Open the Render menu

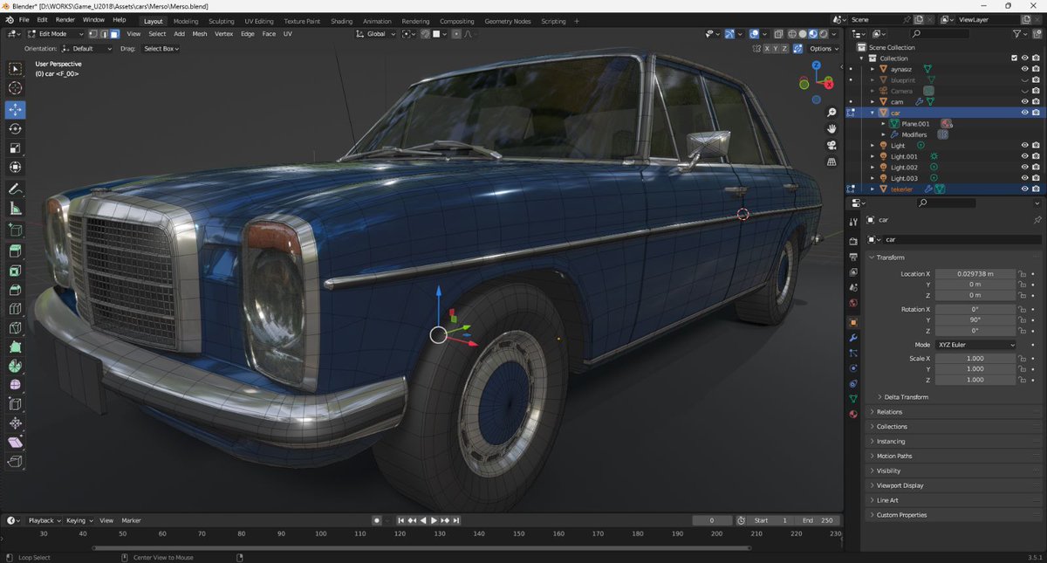[x=65, y=19]
